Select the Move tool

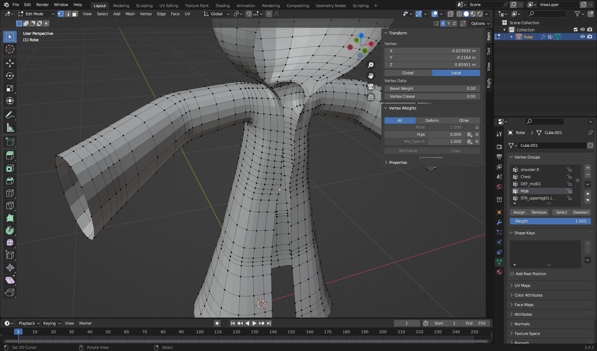(10, 63)
